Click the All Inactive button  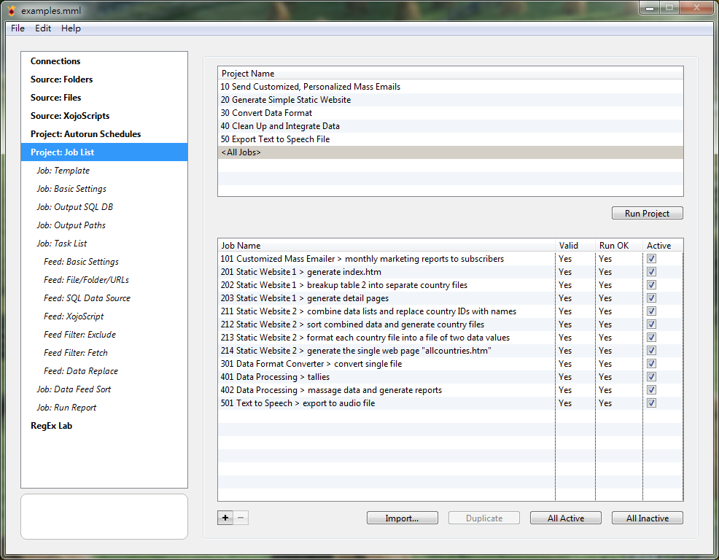point(647,518)
